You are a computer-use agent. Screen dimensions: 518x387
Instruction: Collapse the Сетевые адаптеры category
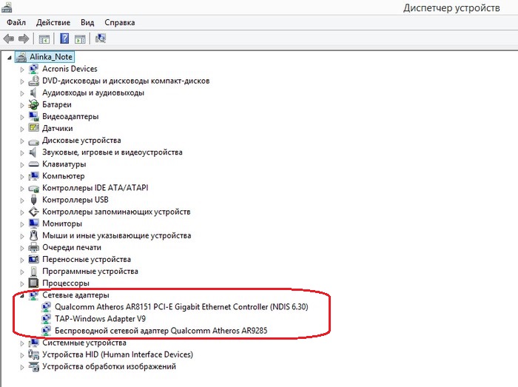[x=21, y=295]
